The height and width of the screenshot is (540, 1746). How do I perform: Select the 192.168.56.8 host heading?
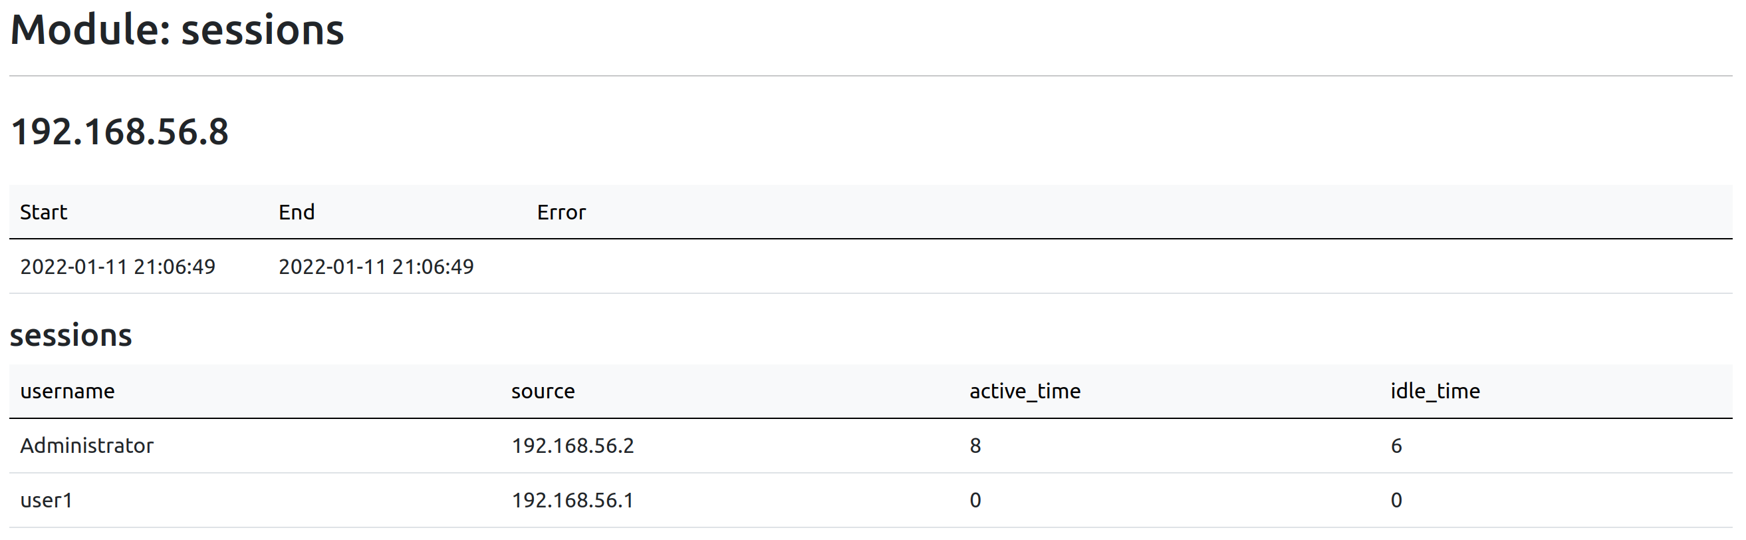(x=119, y=132)
